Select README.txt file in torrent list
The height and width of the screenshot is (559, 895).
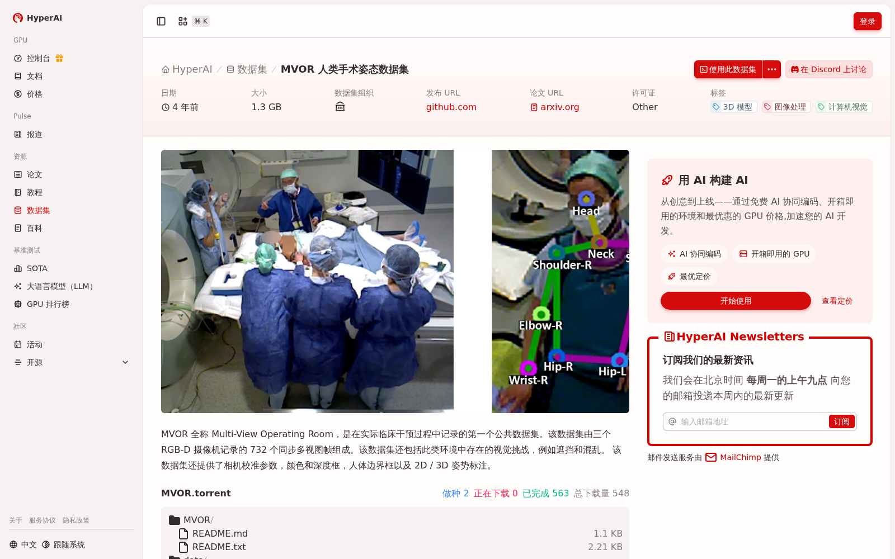(395, 547)
